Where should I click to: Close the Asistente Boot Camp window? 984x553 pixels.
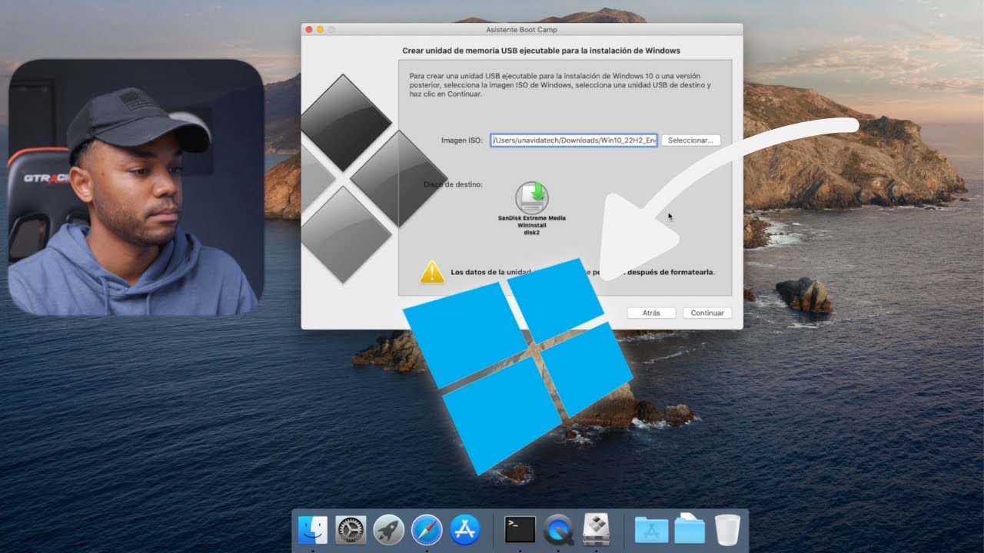pyautogui.click(x=309, y=29)
